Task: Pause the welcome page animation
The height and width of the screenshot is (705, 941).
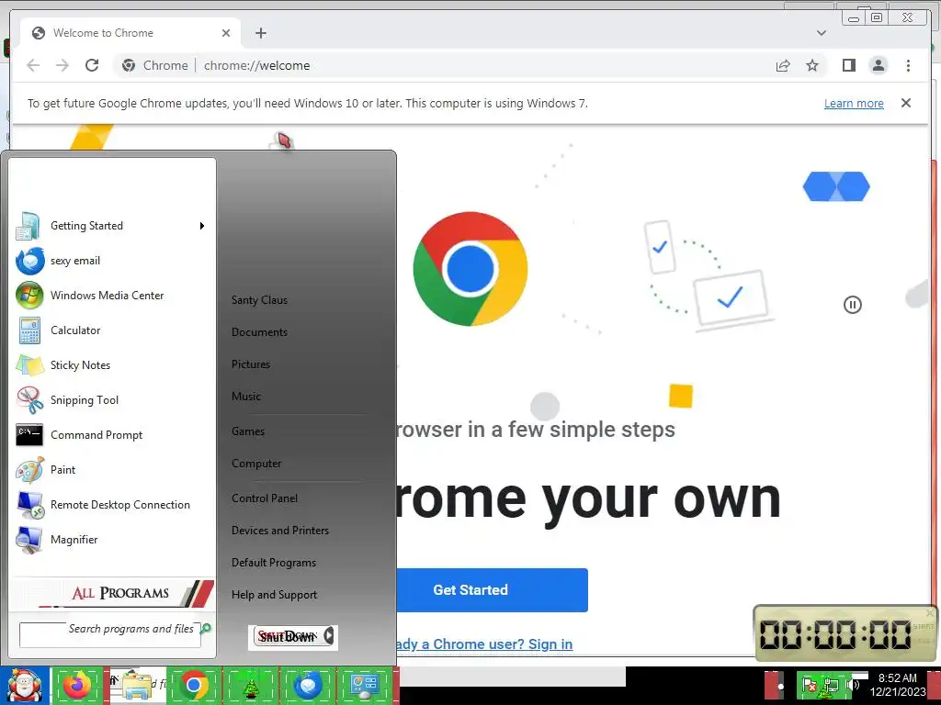Action: (852, 305)
